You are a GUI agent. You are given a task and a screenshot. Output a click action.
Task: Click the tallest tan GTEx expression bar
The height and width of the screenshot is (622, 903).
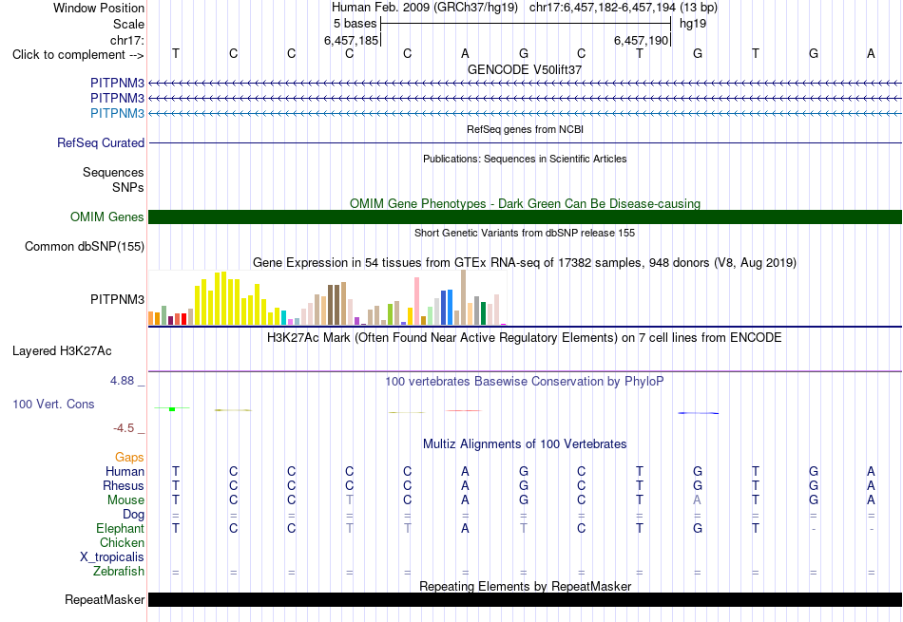pyautogui.click(x=463, y=297)
